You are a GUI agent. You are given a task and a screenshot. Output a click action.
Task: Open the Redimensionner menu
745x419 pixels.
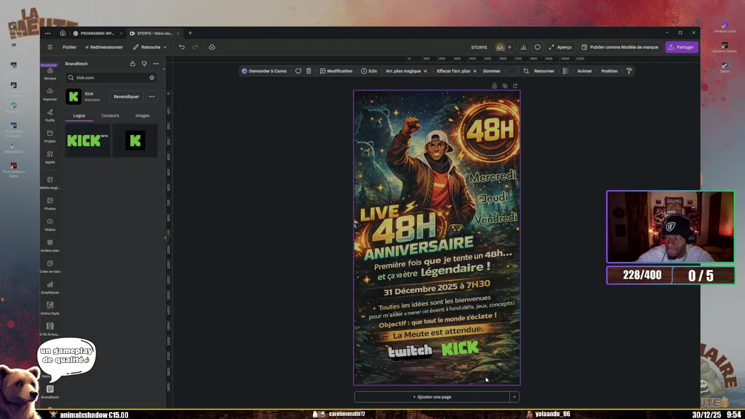click(x=104, y=47)
